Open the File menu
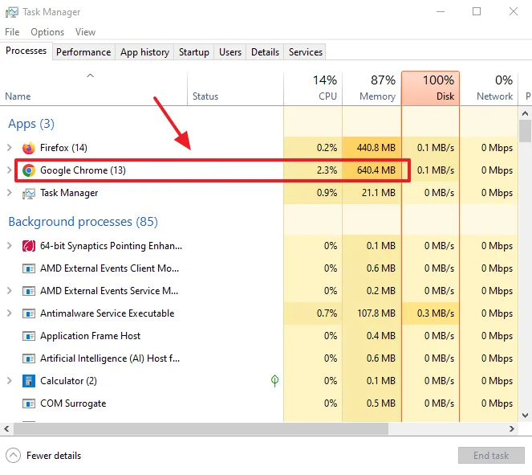Viewport: 532px width, 475px height. point(12,32)
